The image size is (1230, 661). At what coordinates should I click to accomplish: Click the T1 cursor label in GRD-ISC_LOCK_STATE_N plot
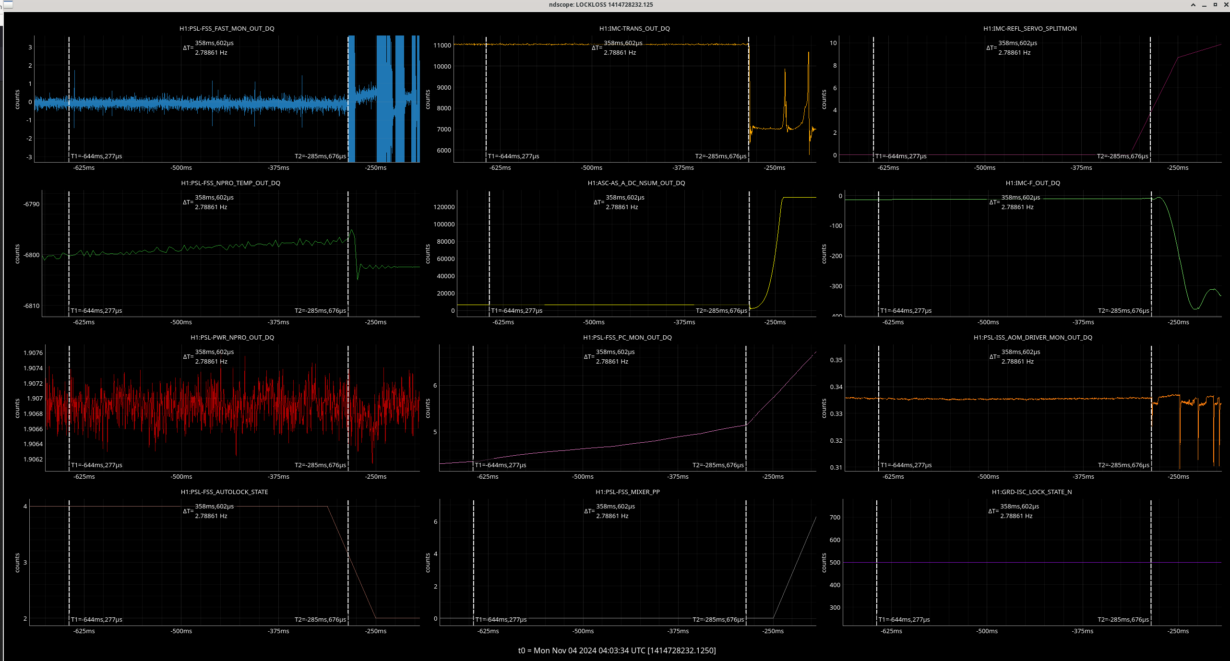click(x=904, y=620)
